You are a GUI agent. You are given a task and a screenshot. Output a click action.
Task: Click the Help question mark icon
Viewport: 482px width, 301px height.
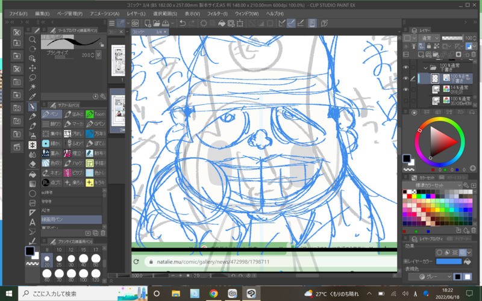(x=324, y=23)
